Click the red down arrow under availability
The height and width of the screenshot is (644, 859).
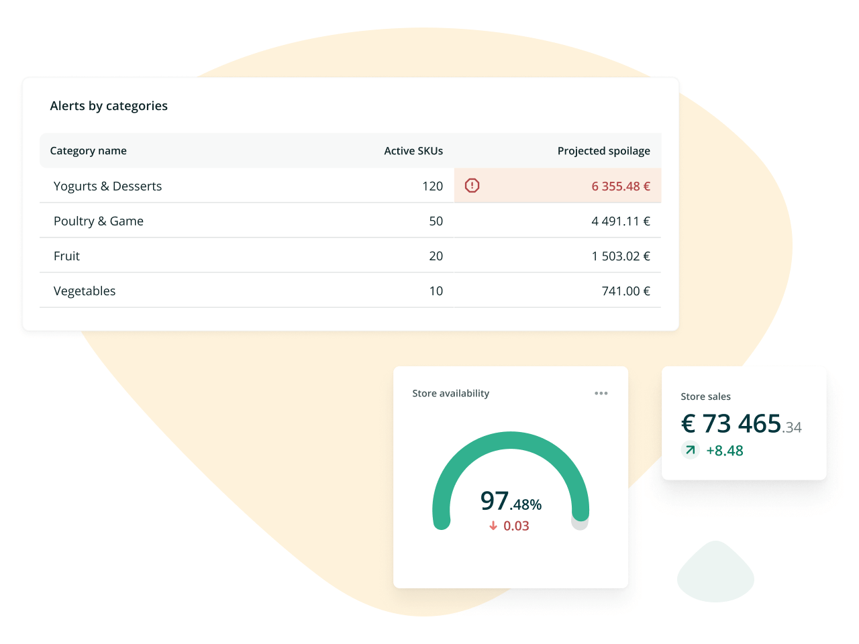493,526
